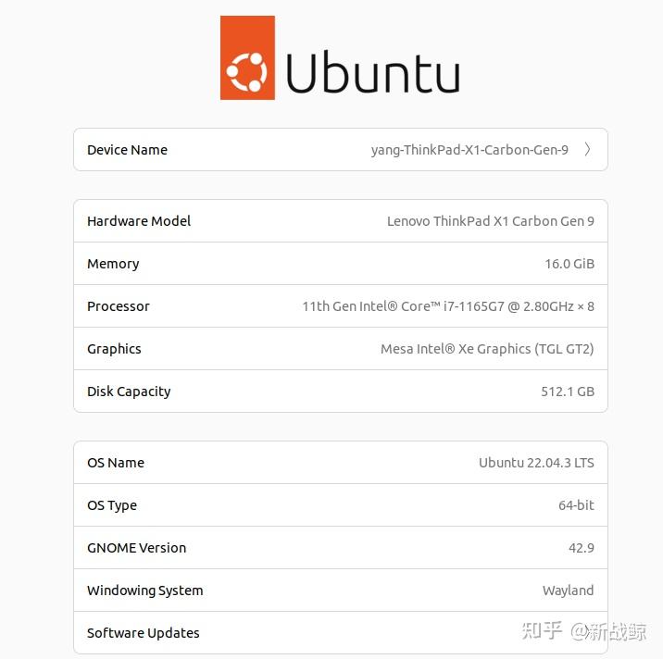Select the OS Type label
The height and width of the screenshot is (659, 663).
click(112, 505)
